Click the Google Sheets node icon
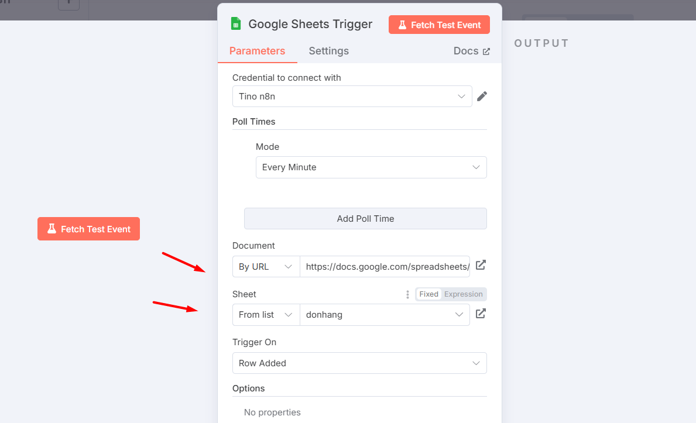The height and width of the screenshot is (423, 696). [236, 23]
